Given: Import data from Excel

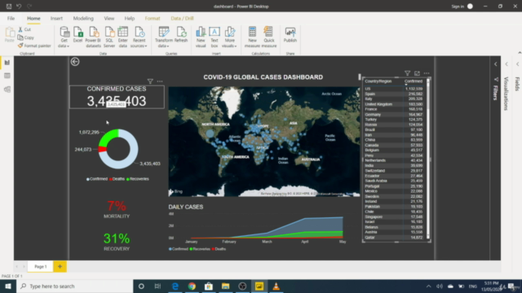Looking at the screenshot, I should [x=77, y=34].
